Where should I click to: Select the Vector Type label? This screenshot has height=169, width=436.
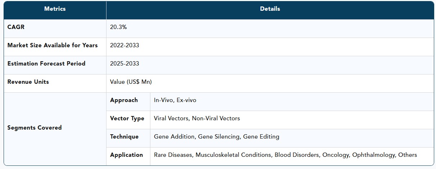(x=127, y=119)
